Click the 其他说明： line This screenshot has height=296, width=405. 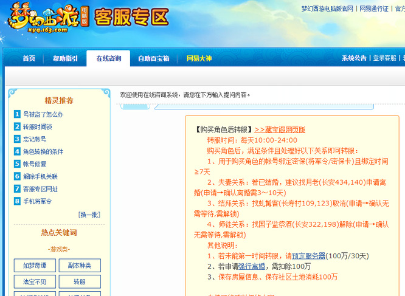[x=223, y=246]
